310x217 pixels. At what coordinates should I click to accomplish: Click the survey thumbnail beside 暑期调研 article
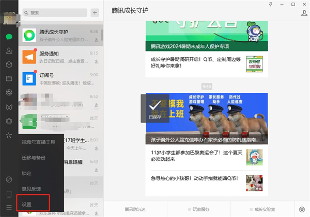coord(254,64)
